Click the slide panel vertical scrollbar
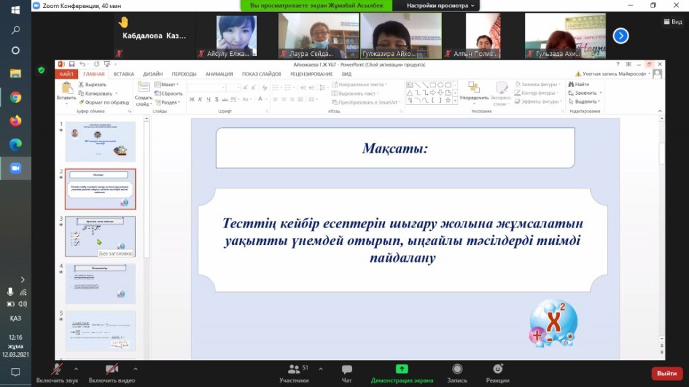This screenshot has height=387, width=689. pyautogui.click(x=147, y=202)
